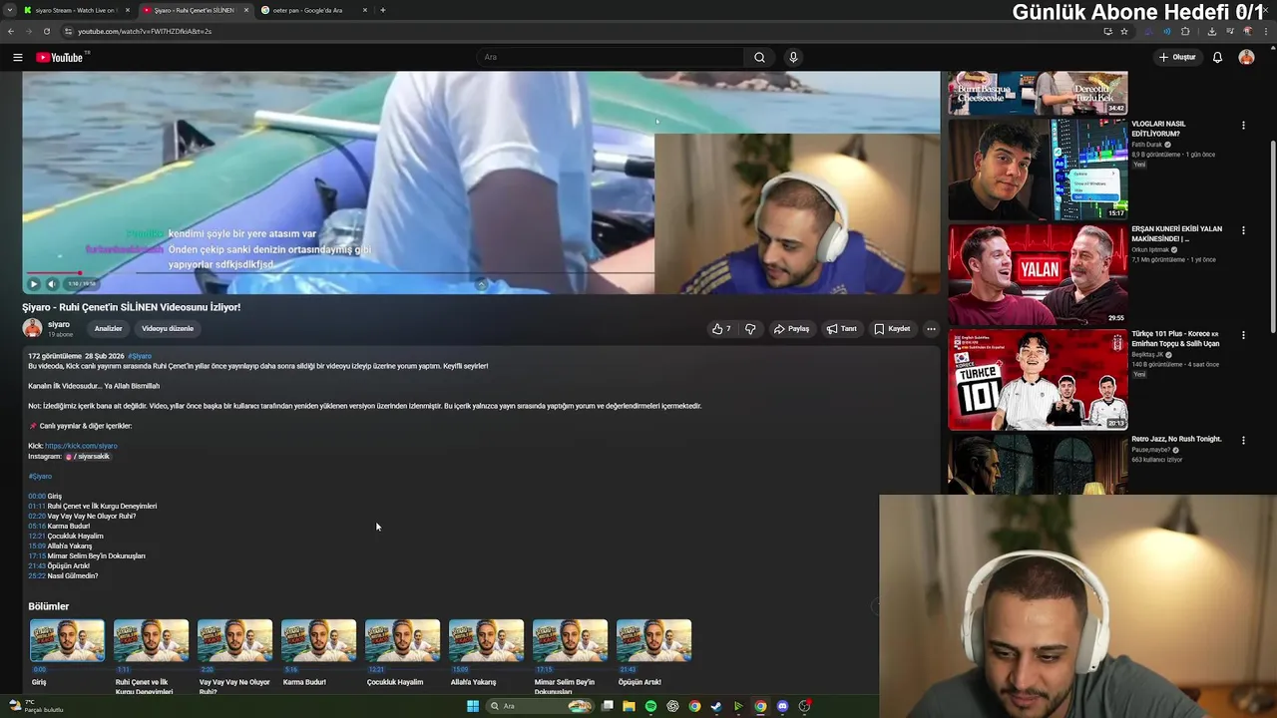The width and height of the screenshot is (1277, 718).
Task: Open options for ERŞAN KUNERİ video
Action: click(1243, 230)
